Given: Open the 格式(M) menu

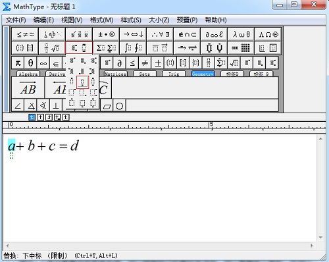Looking at the screenshot, I should pos(101,20).
